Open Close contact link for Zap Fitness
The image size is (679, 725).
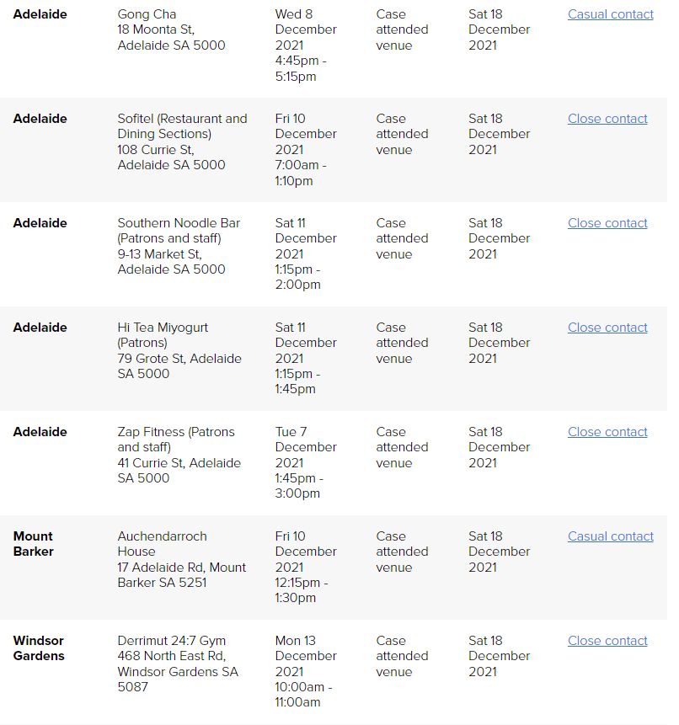[x=607, y=432]
